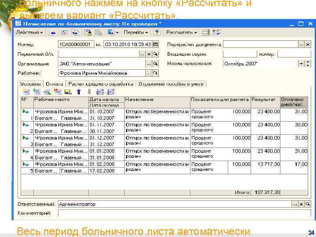
Task: Click the edit row icon in the table toolbar
Action: click(x=47, y=92)
